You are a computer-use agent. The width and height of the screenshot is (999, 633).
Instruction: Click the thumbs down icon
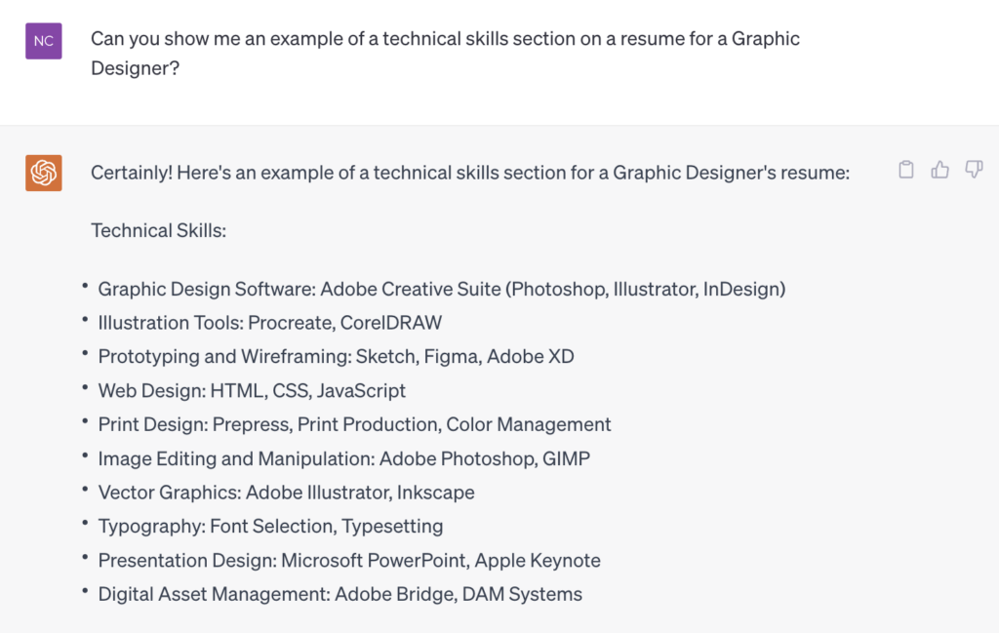[x=974, y=171]
